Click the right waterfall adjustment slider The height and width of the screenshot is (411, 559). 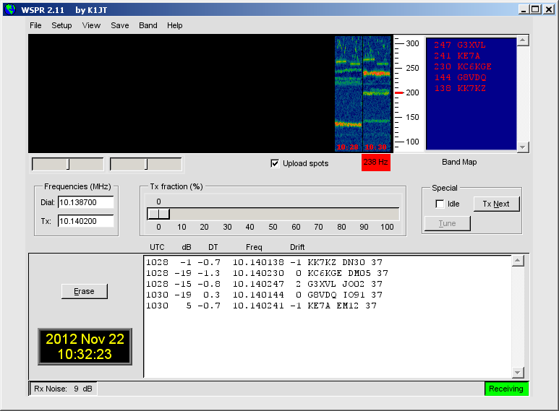pos(145,164)
